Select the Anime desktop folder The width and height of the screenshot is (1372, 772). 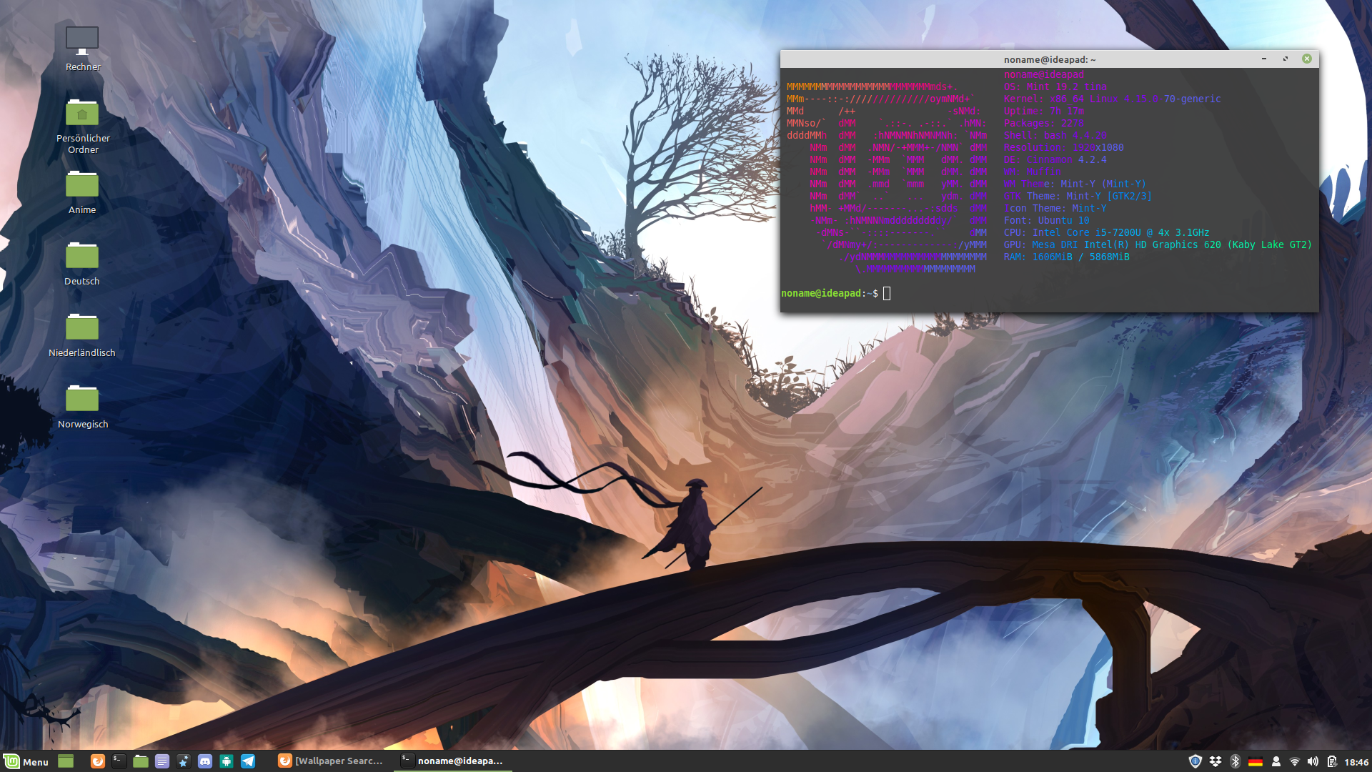pyautogui.click(x=82, y=192)
